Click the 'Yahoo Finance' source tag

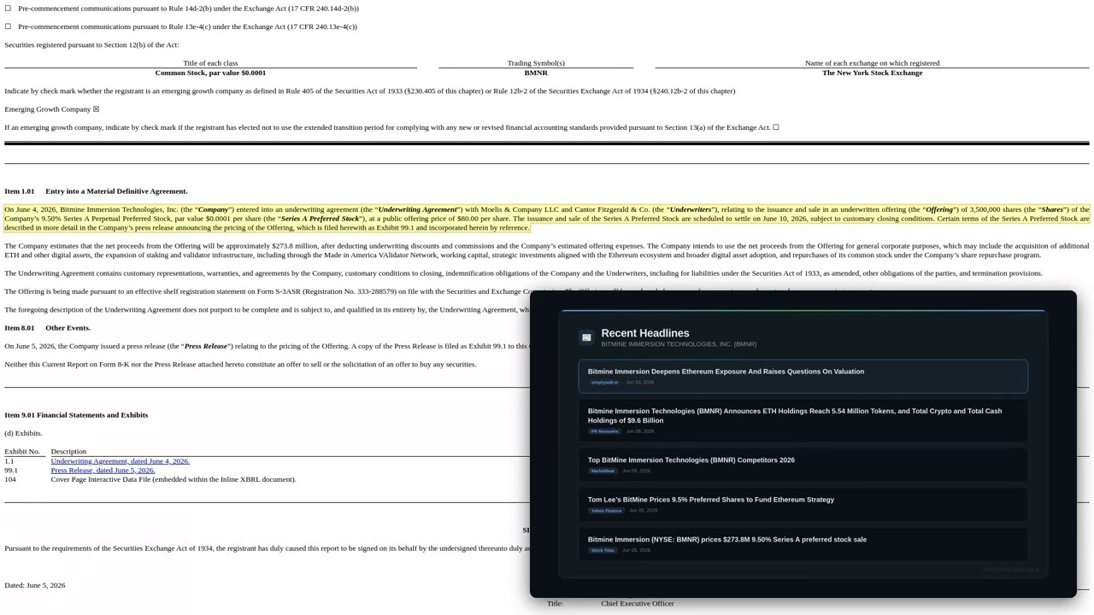607,511
